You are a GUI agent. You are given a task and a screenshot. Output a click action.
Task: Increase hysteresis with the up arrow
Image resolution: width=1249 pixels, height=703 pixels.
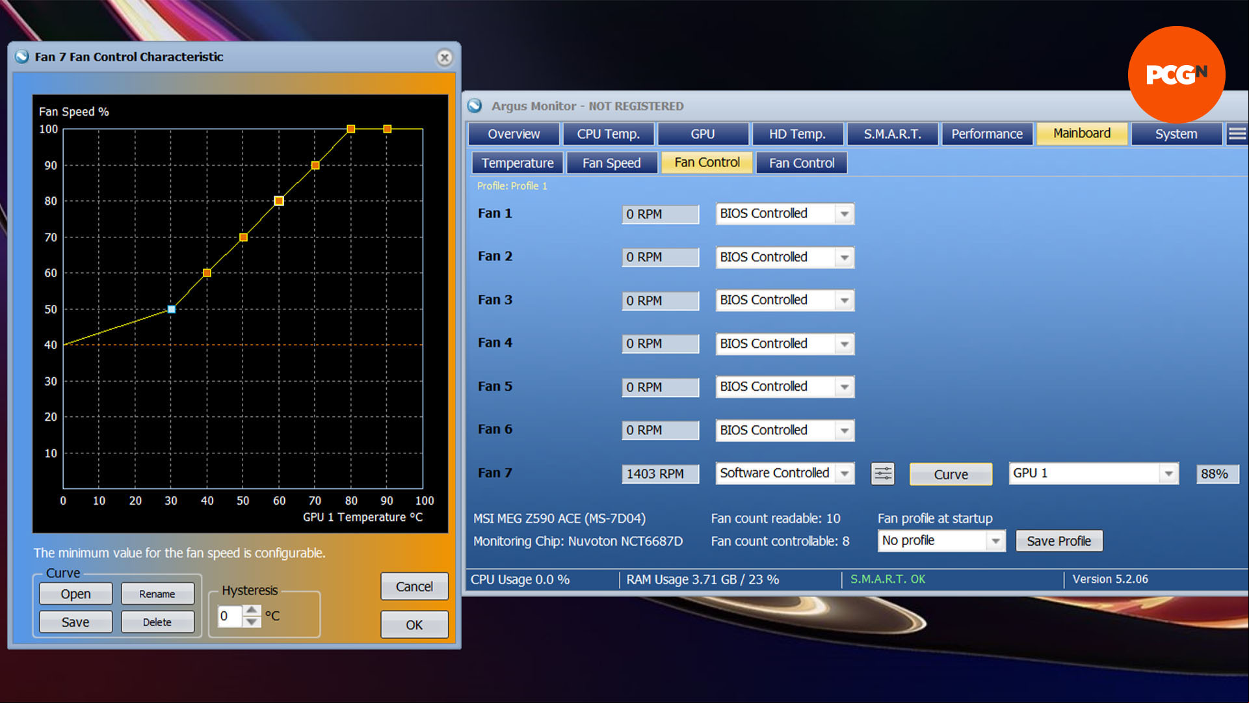click(252, 610)
